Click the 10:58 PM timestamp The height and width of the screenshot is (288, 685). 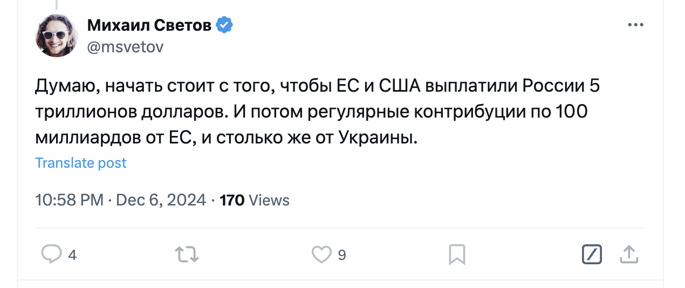[69, 201]
